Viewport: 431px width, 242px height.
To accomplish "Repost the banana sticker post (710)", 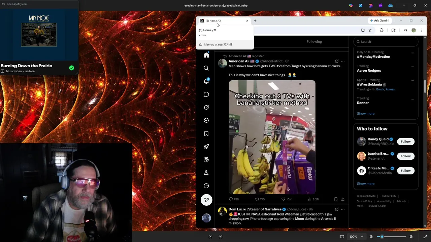I will click(260, 199).
